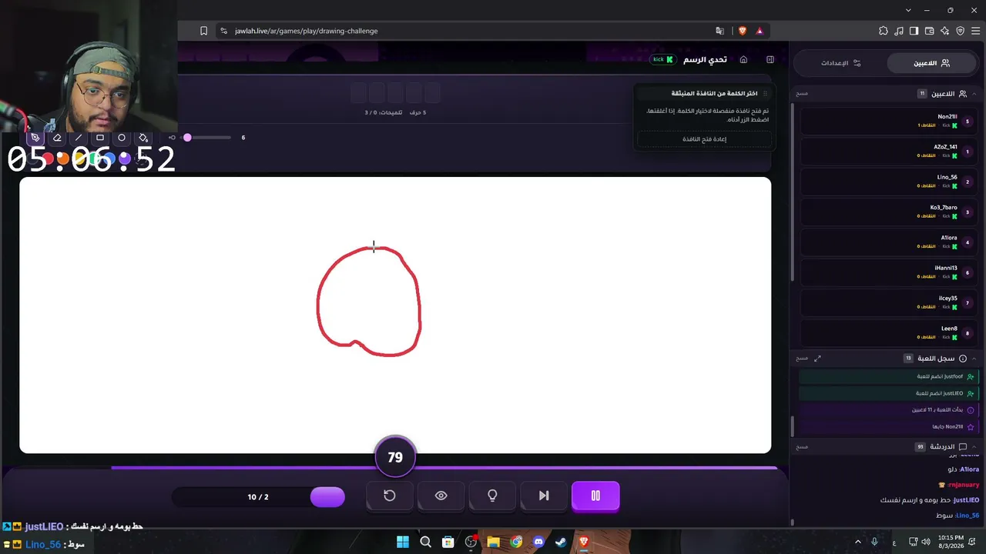Select the eraser tool
Screen dimensions: 986x554
coord(57,138)
